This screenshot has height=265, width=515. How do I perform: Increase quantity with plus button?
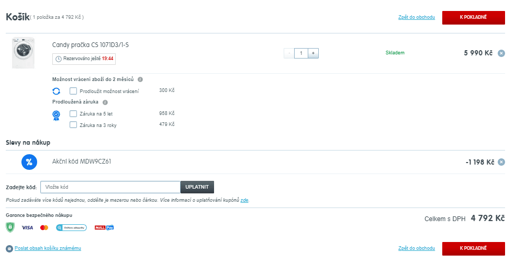tap(314, 53)
